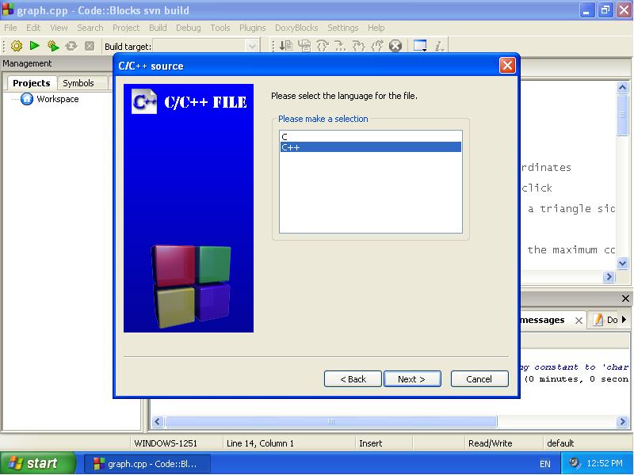Click the Rebuild icon in toolbar
This screenshot has width=634, height=475.
(71, 46)
